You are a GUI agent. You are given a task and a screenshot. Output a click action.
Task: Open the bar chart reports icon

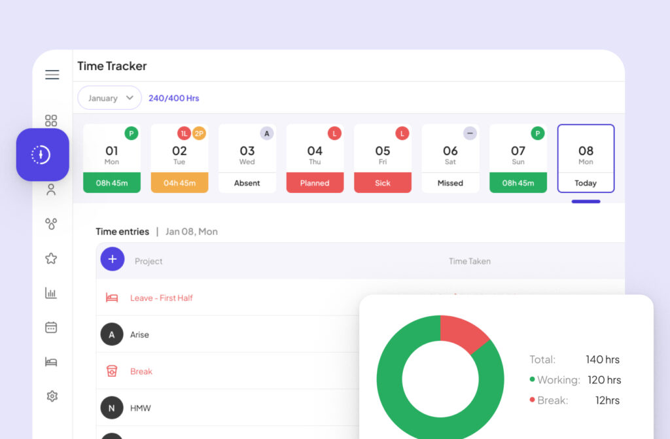51,293
